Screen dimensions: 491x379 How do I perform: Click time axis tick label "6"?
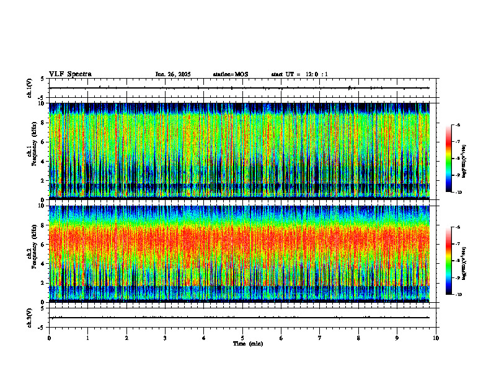pos(281,338)
